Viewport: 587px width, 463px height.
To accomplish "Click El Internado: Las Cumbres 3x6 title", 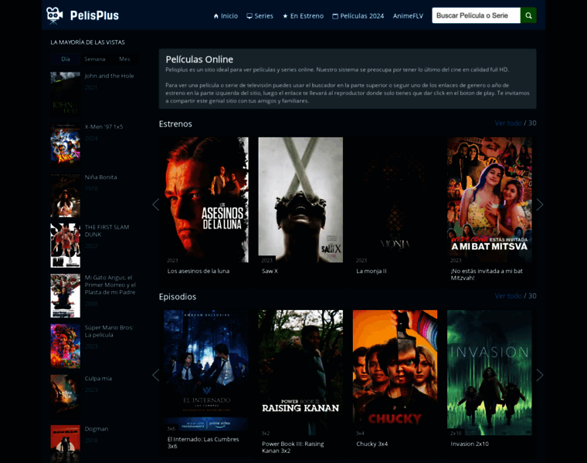I will tap(203, 442).
